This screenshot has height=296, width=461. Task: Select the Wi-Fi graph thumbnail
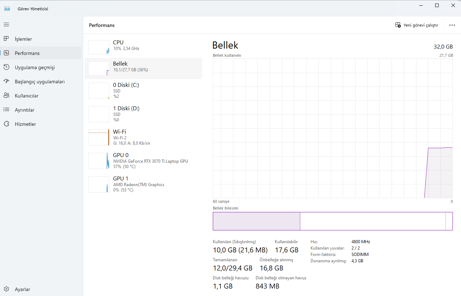coord(99,137)
